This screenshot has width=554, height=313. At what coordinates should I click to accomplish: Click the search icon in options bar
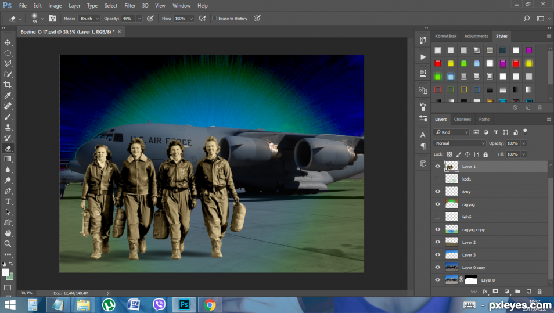527,19
